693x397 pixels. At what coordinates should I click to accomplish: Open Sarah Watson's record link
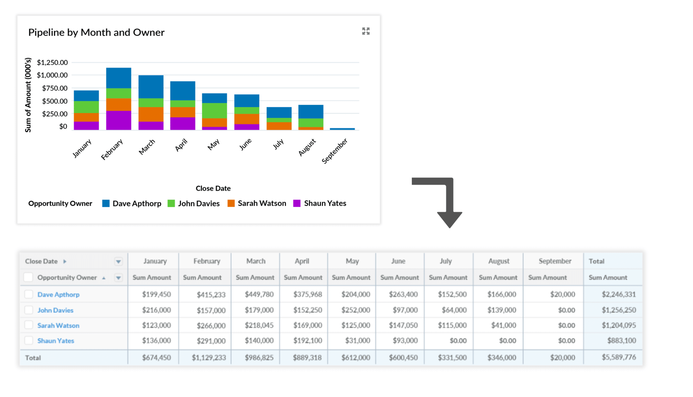[x=58, y=325]
